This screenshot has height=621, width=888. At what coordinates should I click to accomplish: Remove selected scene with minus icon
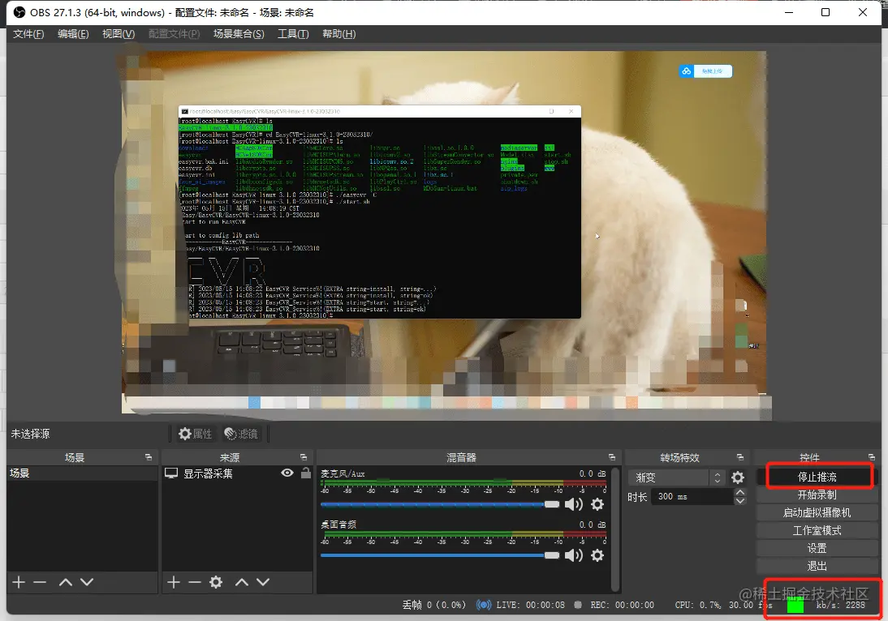(40, 582)
